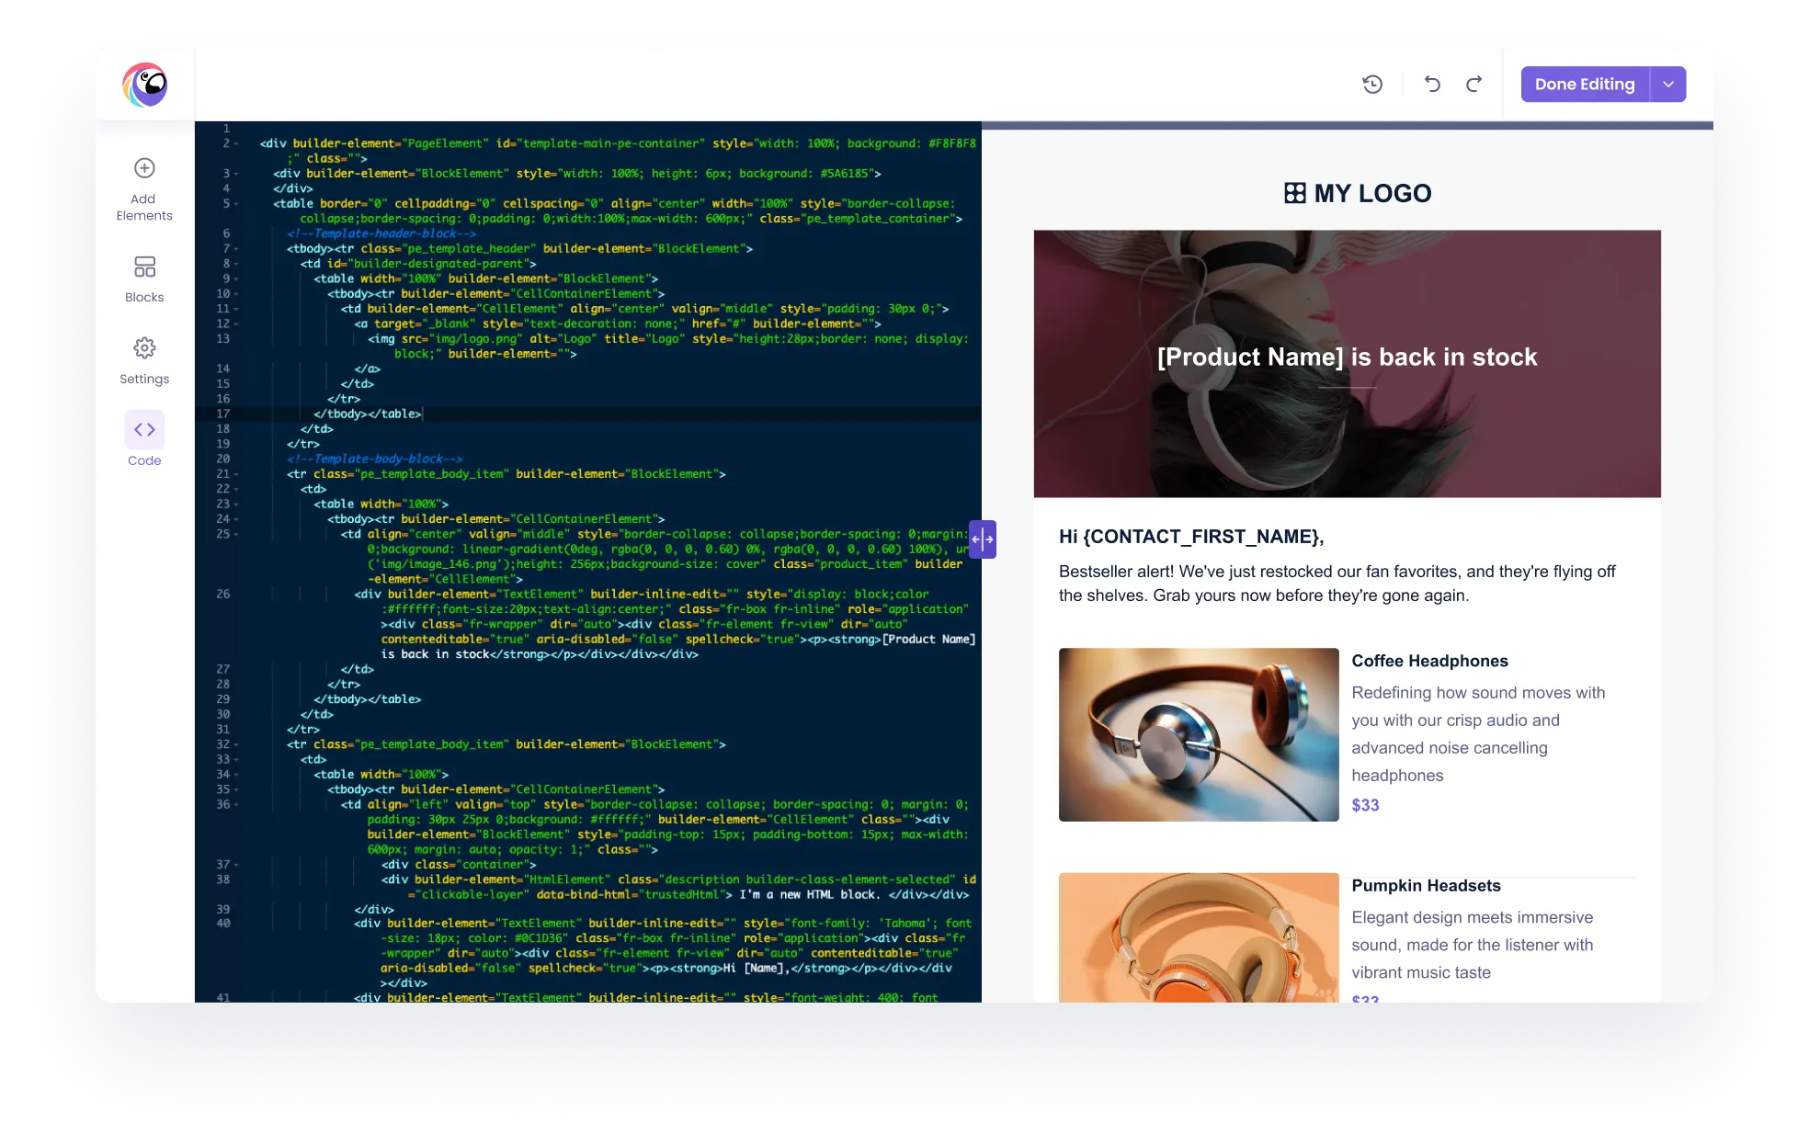Image resolution: width=1809 pixels, height=1146 pixels.
Task: Collapse code fold at line 7
Action: click(236, 249)
